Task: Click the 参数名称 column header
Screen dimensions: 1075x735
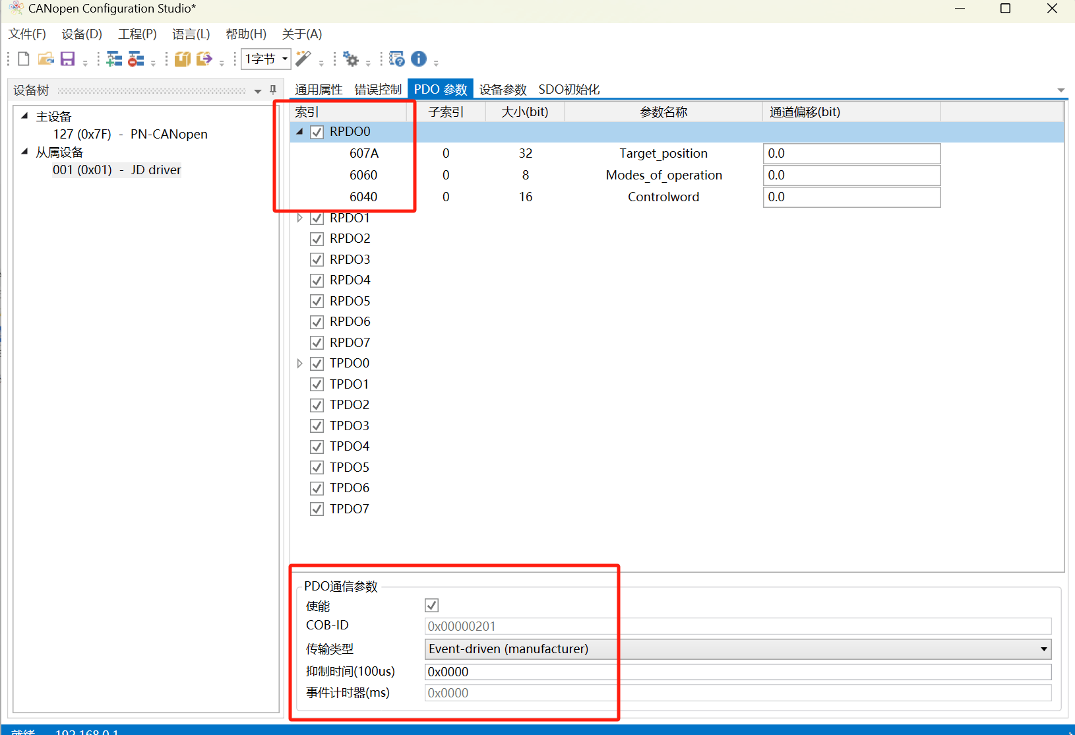Action: click(663, 112)
